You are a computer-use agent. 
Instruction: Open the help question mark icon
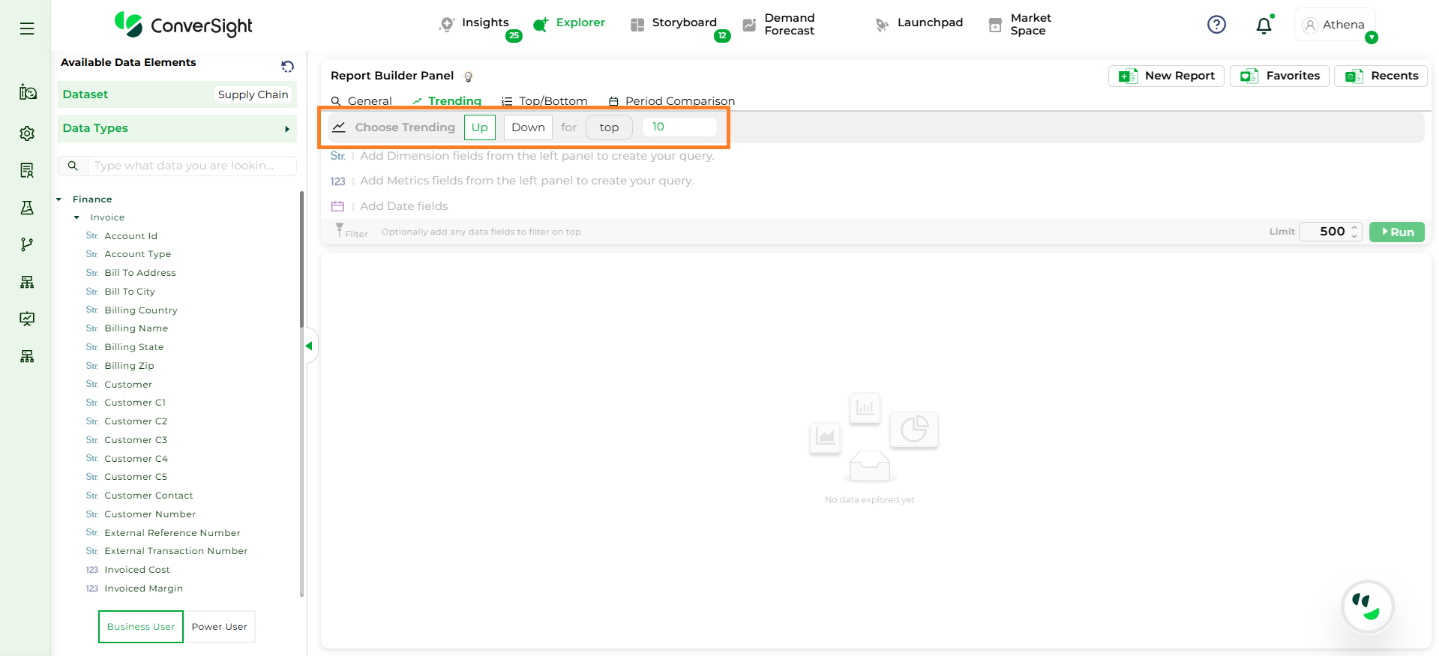pos(1216,25)
